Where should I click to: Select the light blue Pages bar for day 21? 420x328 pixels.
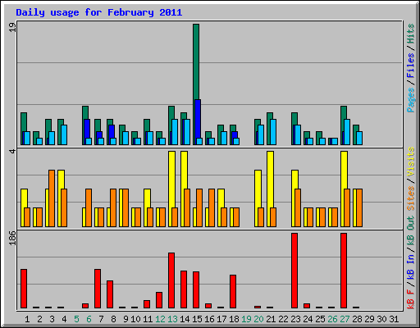273,132
